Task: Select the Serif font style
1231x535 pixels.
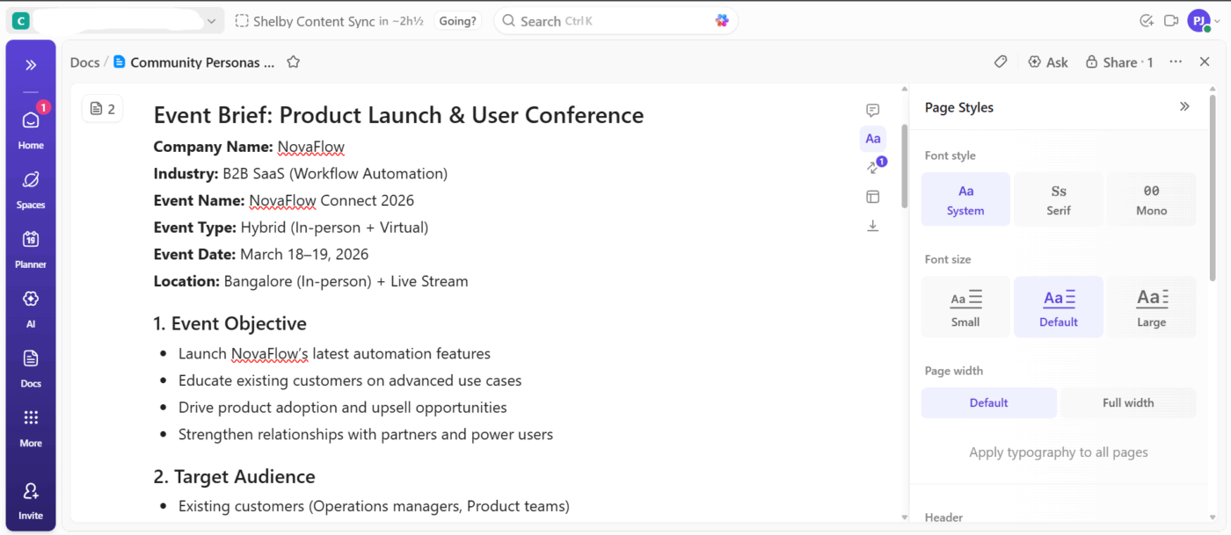Action: click(1058, 199)
